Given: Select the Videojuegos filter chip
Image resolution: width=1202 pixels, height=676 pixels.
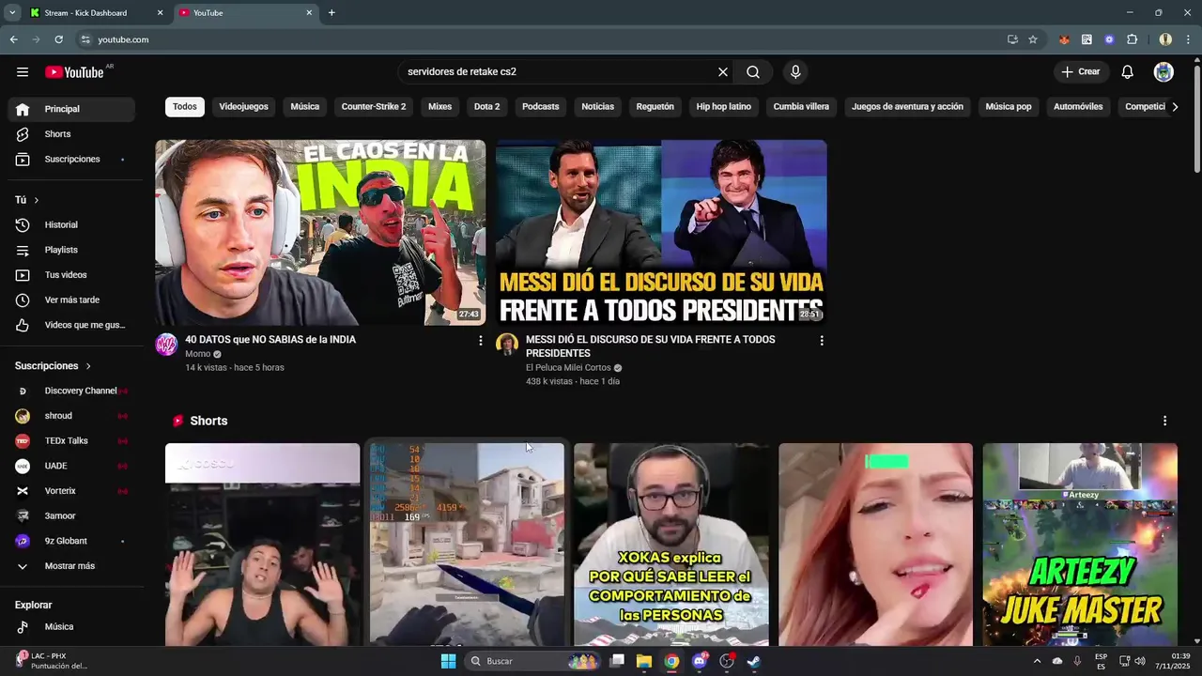Looking at the screenshot, I should 244,107.
